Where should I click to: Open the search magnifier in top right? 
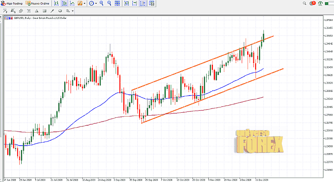pyautogui.click(x=305, y=3)
